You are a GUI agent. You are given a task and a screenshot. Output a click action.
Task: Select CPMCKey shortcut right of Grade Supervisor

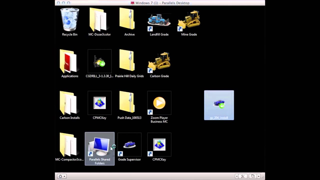[x=159, y=147]
